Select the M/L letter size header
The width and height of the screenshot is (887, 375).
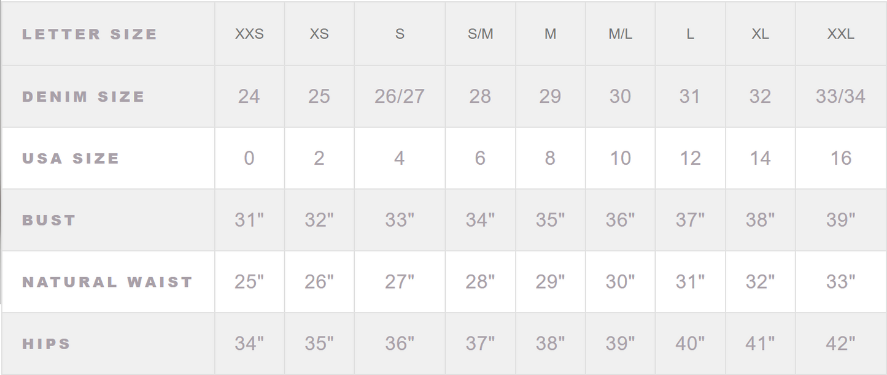click(620, 34)
